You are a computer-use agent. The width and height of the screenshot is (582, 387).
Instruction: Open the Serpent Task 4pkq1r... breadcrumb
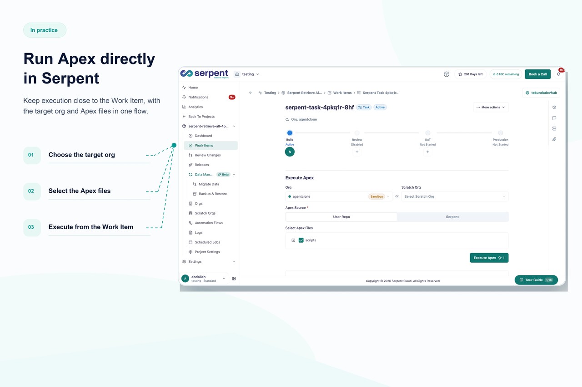click(x=378, y=93)
